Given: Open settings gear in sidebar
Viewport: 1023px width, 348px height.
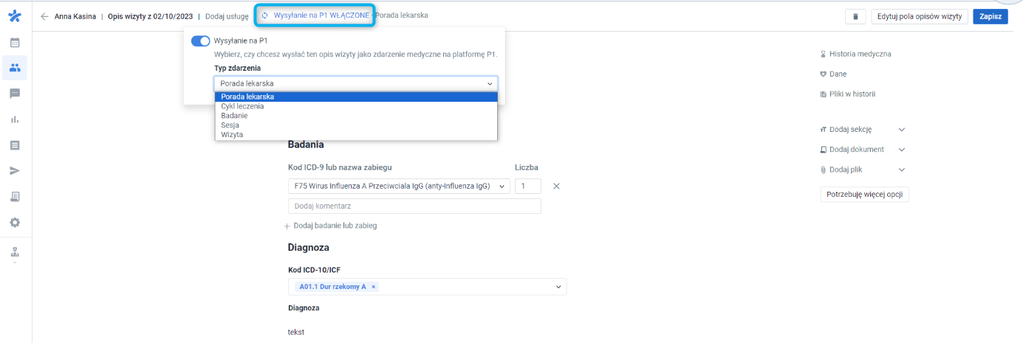Looking at the screenshot, I should pyautogui.click(x=15, y=223).
